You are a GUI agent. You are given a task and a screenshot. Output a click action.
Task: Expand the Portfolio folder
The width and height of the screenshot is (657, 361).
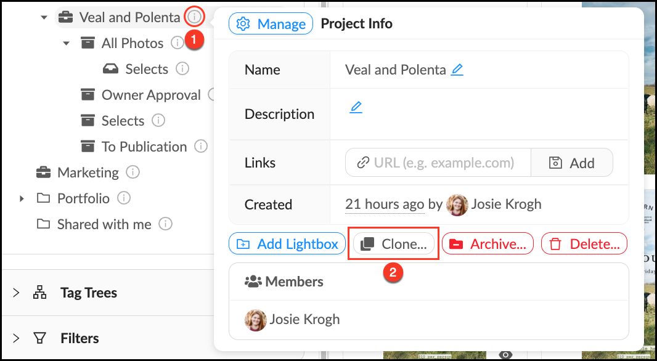[x=22, y=198]
